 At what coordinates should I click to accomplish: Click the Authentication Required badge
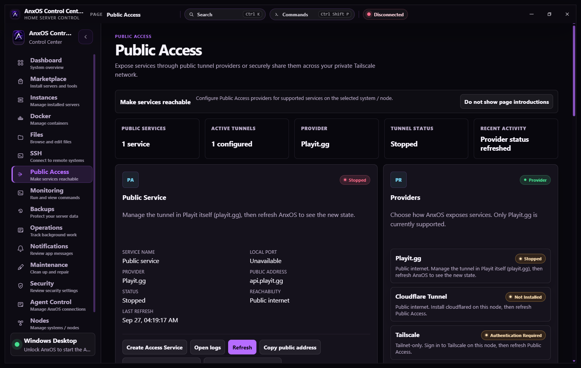pyautogui.click(x=513, y=335)
